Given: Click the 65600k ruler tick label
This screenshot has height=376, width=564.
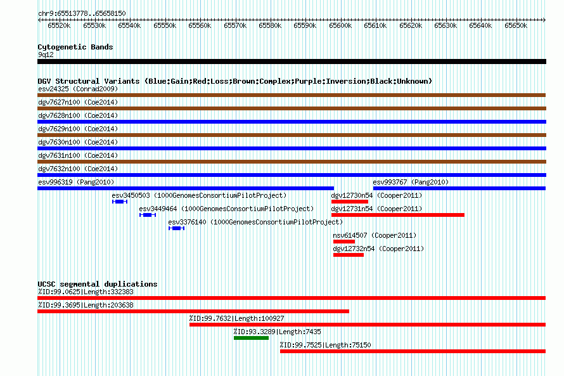Looking at the screenshot, I should pyautogui.click(x=340, y=25).
